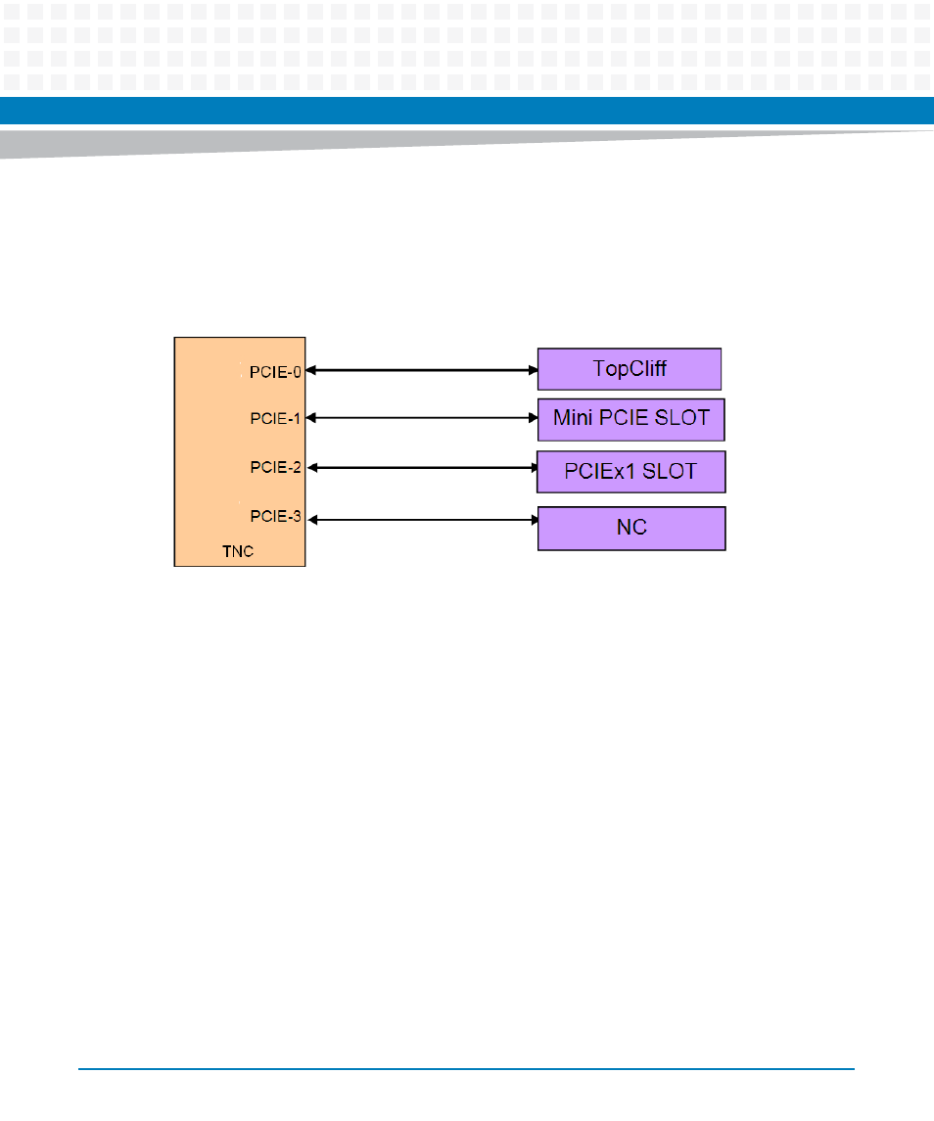934x1121 pixels.
Task: Select the arrow line connecting PCIE-3 to NC
Action: click(421, 519)
